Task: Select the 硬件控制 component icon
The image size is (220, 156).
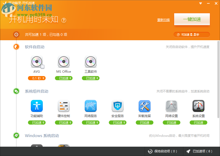Action: click(63, 106)
